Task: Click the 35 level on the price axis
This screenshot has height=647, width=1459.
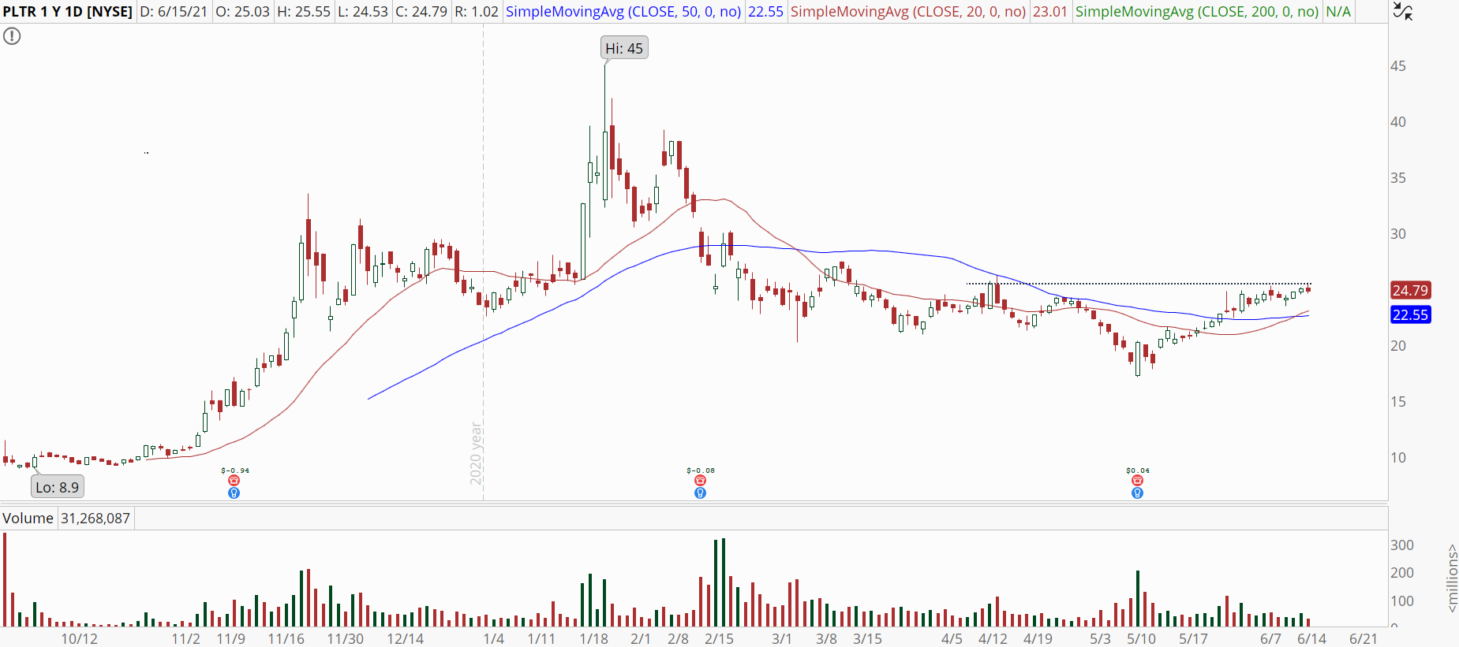Action: tap(1398, 178)
